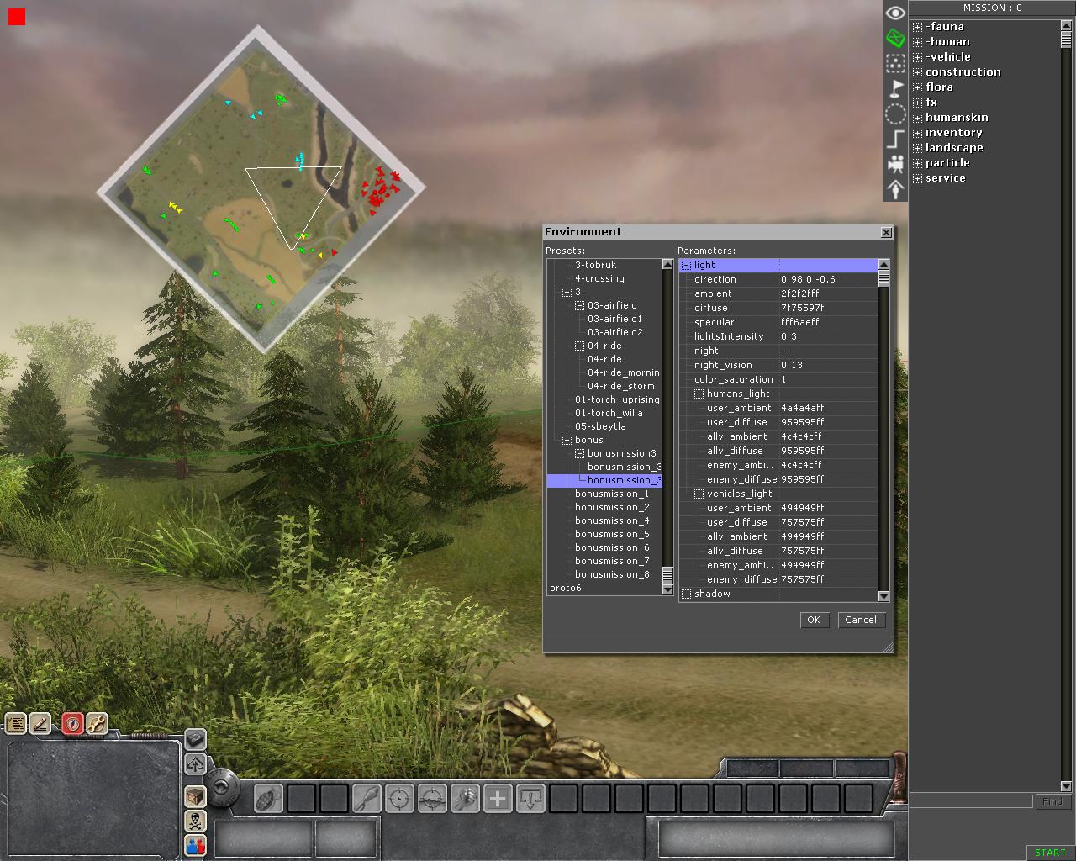The height and width of the screenshot is (861, 1076).
Task: Expand the fx tree node
Action: click(x=917, y=103)
